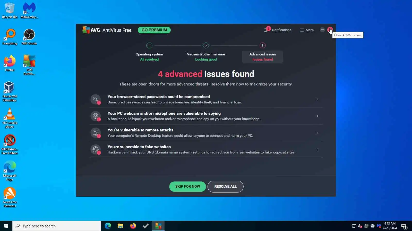
Task: Click the remote attacks desktop icon
Action: (96, 133)
